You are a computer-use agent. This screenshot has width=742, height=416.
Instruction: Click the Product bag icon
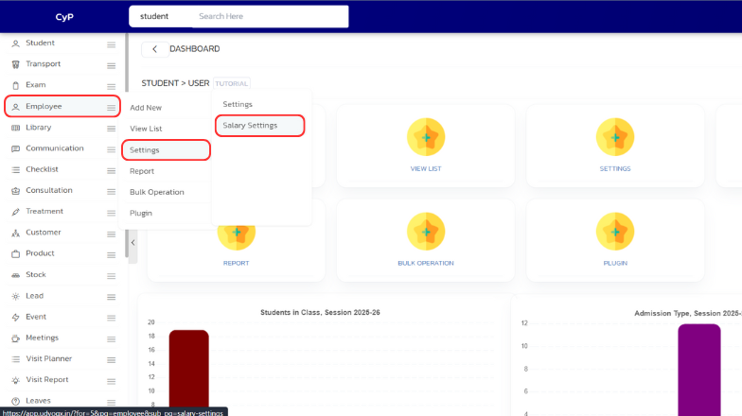click(15, 253)
